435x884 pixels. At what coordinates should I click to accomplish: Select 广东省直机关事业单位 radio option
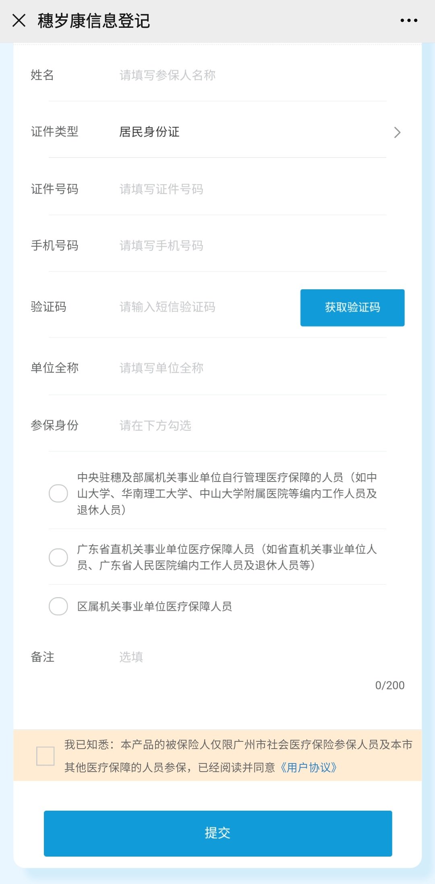(x=58, y=557)
